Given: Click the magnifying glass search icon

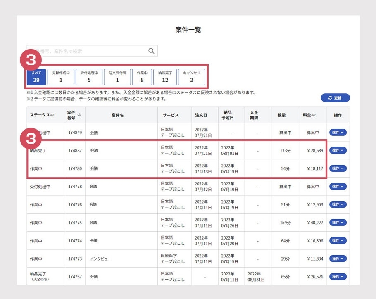Looking at the screenshot, I should [x=151, y=51].
